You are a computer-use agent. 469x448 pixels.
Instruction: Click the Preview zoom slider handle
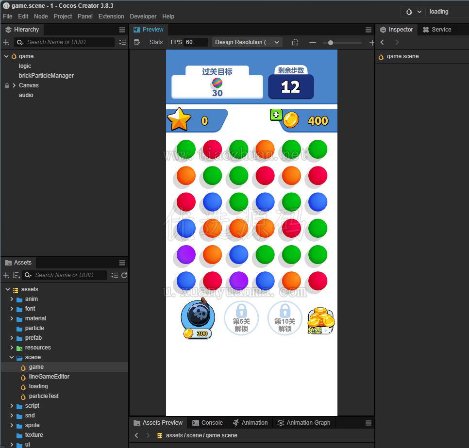tap(330, 43)
